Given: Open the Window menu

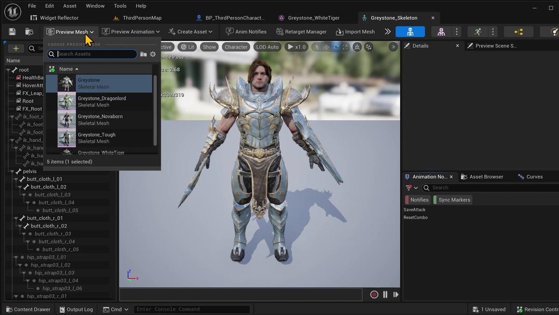Looking at the screenshot, I should pos(95,6).
